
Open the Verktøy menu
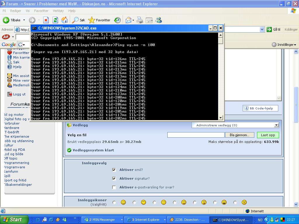tap(58, 11)
